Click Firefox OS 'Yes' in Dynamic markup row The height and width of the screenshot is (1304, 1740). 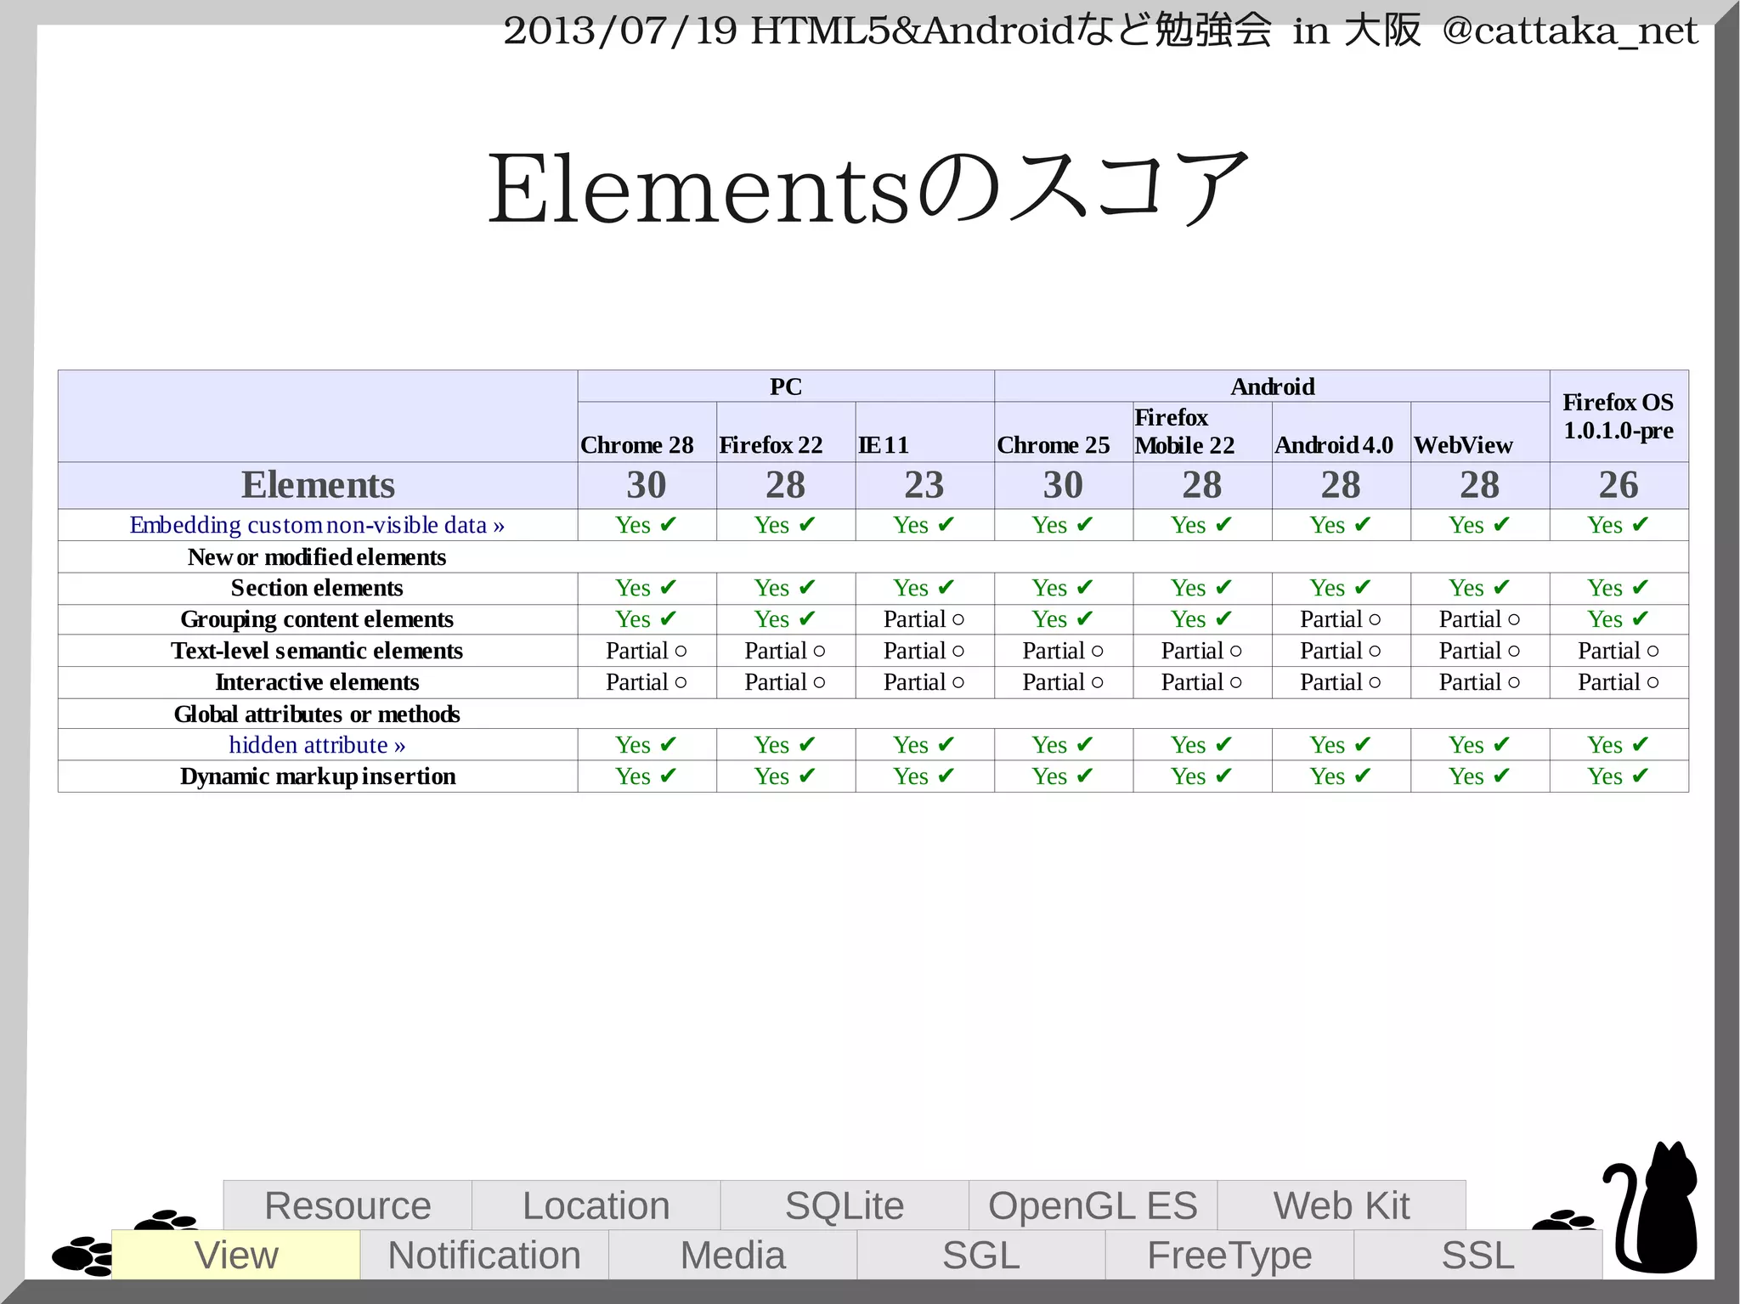1619,776
